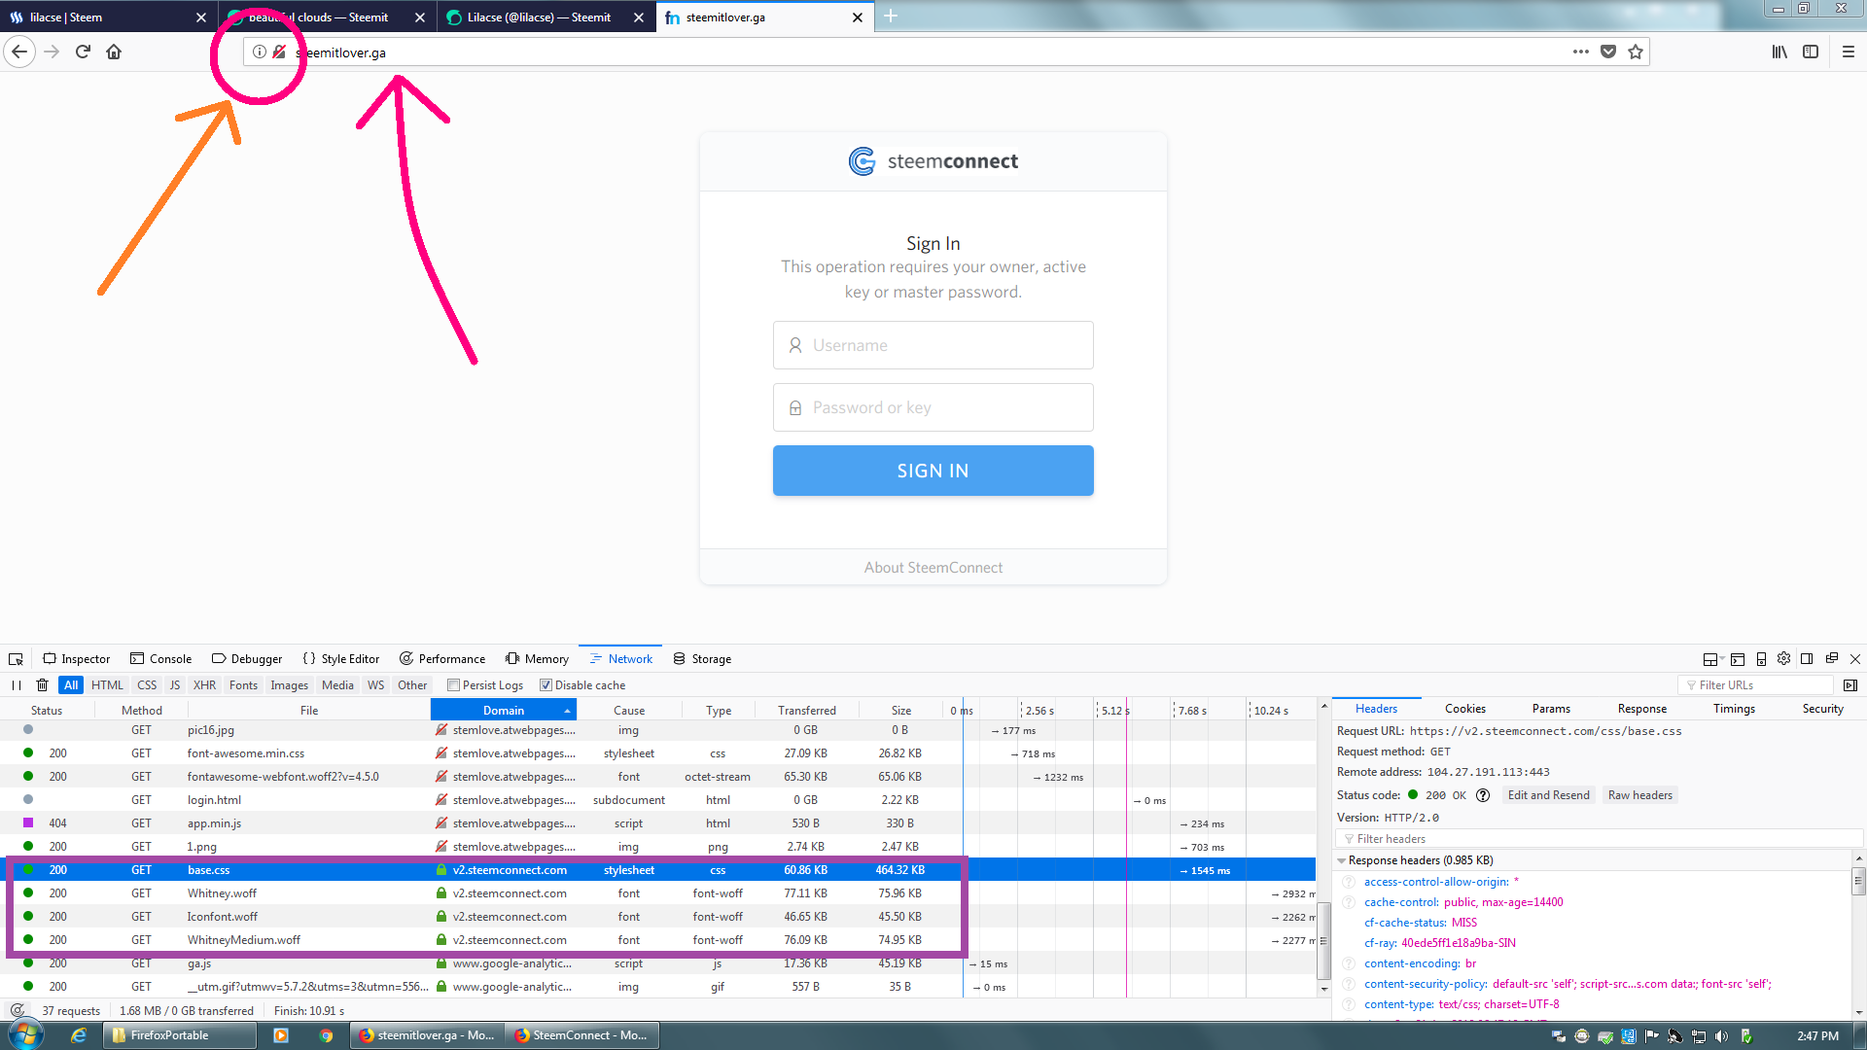Bookmark this page with star icon
1867x1050 pixels.
(x=1636, y=52)
